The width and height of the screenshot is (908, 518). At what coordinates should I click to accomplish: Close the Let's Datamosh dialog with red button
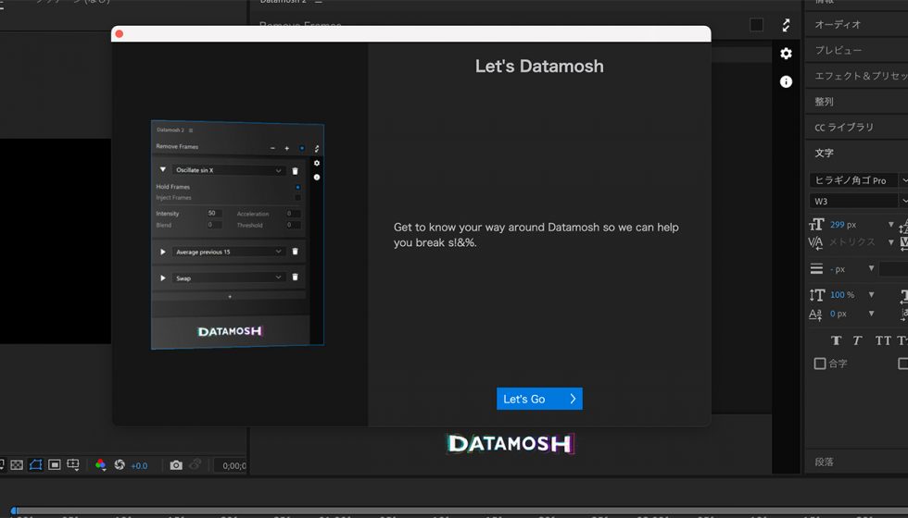point(120,34)
